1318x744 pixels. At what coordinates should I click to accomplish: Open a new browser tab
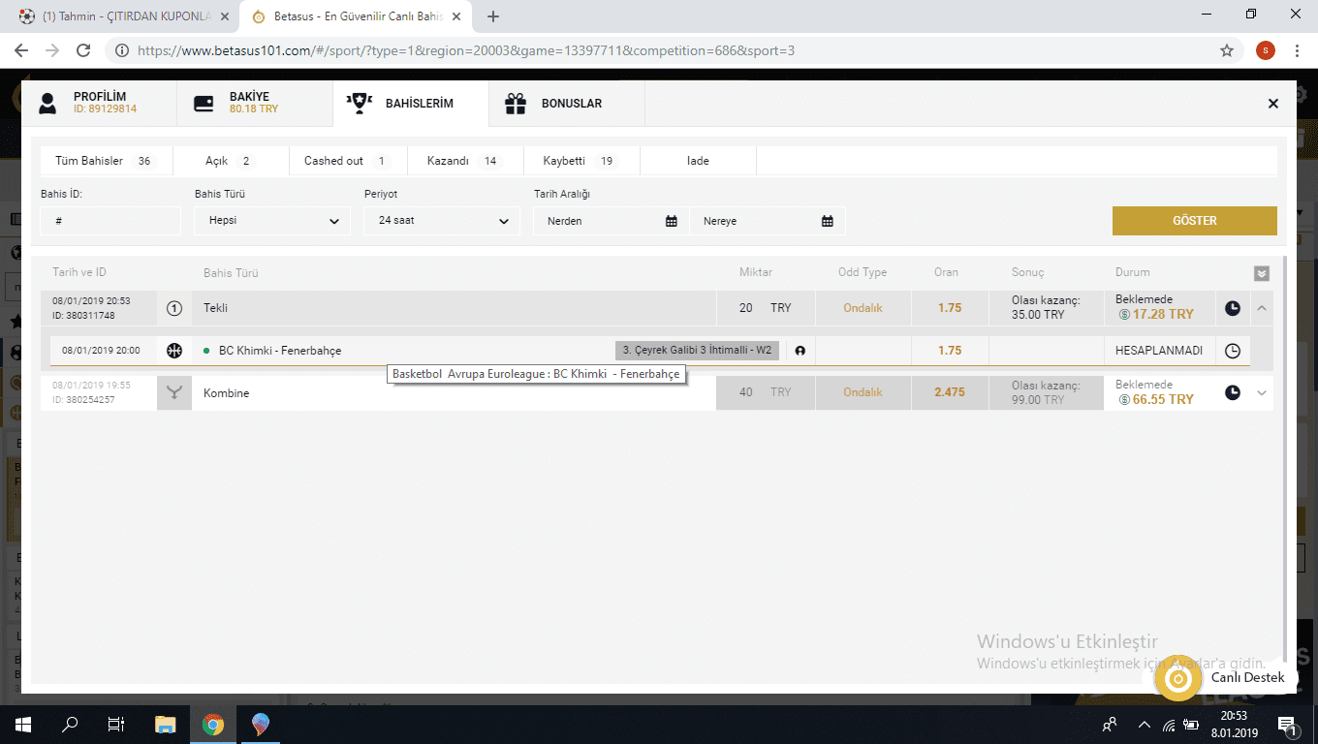[493, 16]
